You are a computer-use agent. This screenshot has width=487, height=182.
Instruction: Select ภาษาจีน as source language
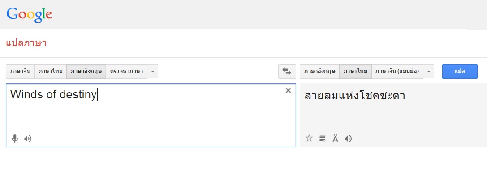(x=20, y=72)
